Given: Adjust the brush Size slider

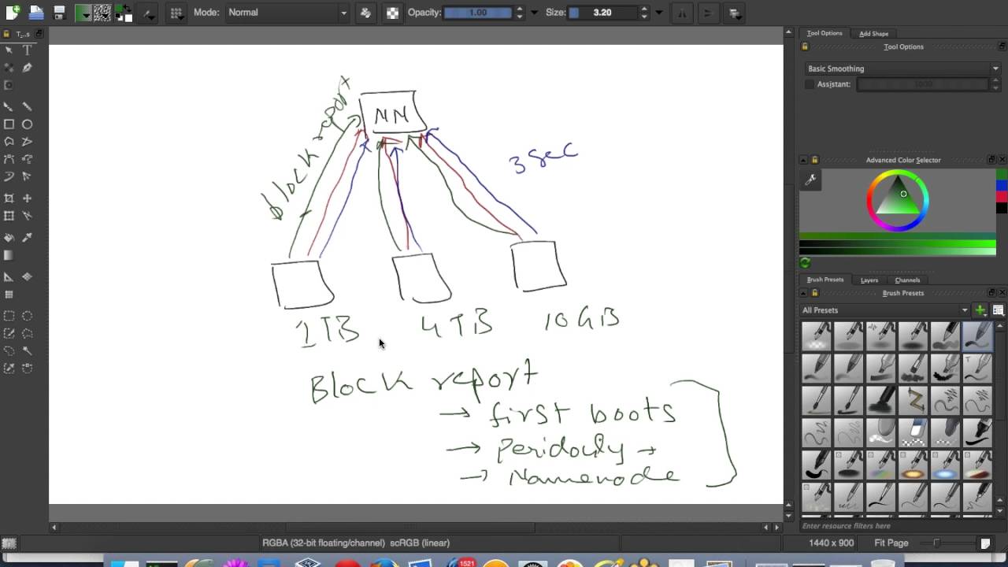Looking at the screenshot, I should tap(602, 13).
